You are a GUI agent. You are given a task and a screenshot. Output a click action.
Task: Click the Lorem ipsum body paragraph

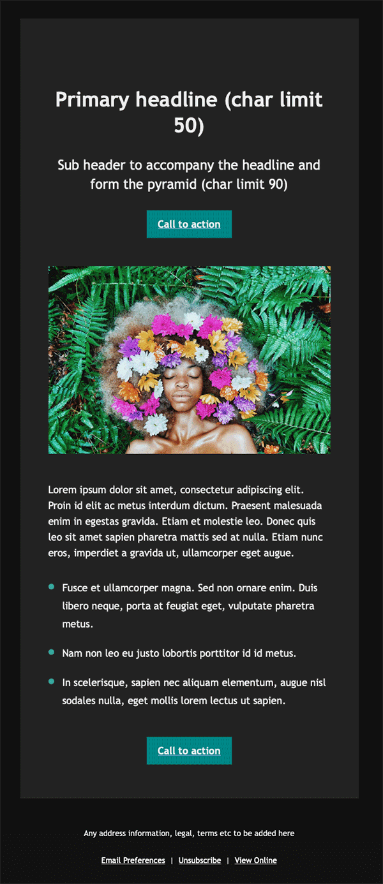tap(186, 522)
